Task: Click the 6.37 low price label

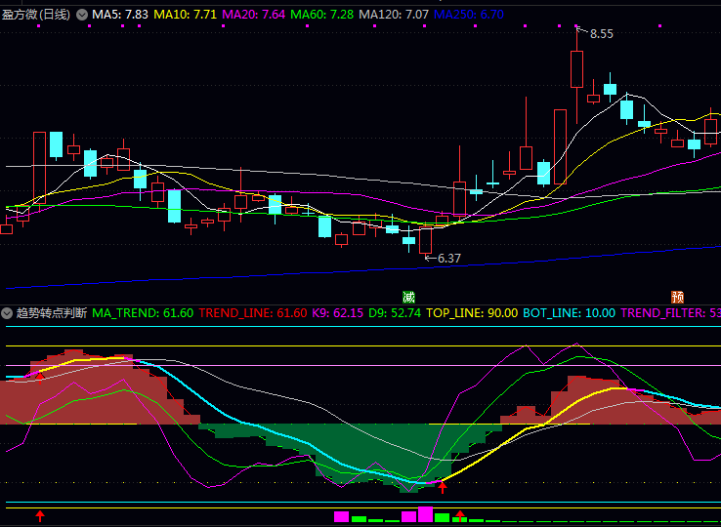Action: click(448, 259)
